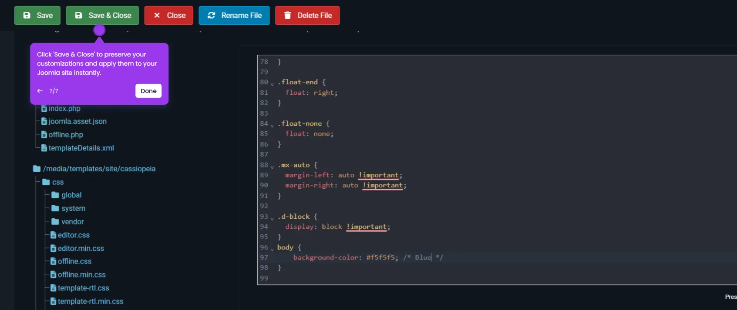The image size is (737, 310).
Task: Expand the css folder
Action: 58,182
